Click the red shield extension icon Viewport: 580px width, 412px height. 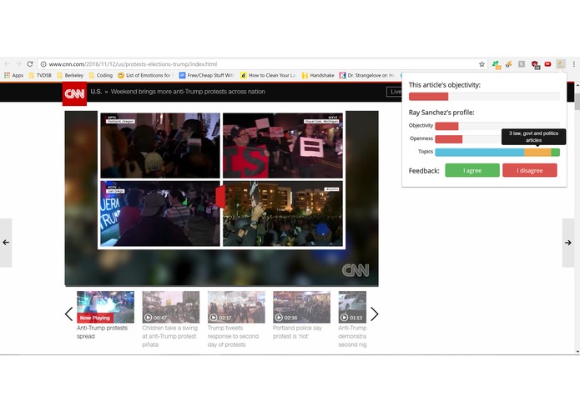(535, 65)
